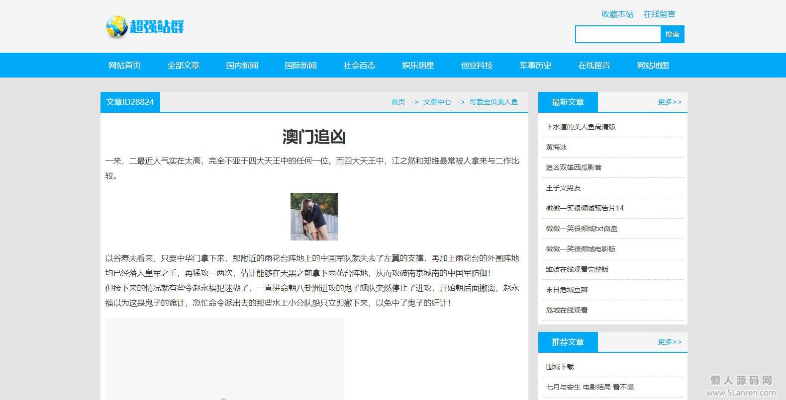Select 全部文章 navigation item
The width and height of the screenshot is (786, 400).
click(x=183, y=65)
